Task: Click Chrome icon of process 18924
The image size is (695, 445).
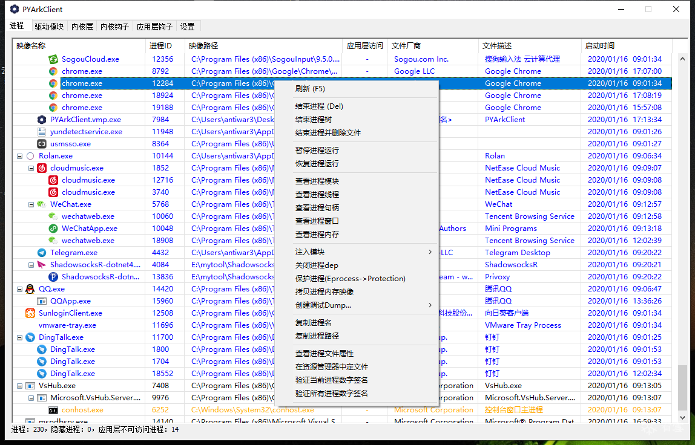Action: pos(53,96)
